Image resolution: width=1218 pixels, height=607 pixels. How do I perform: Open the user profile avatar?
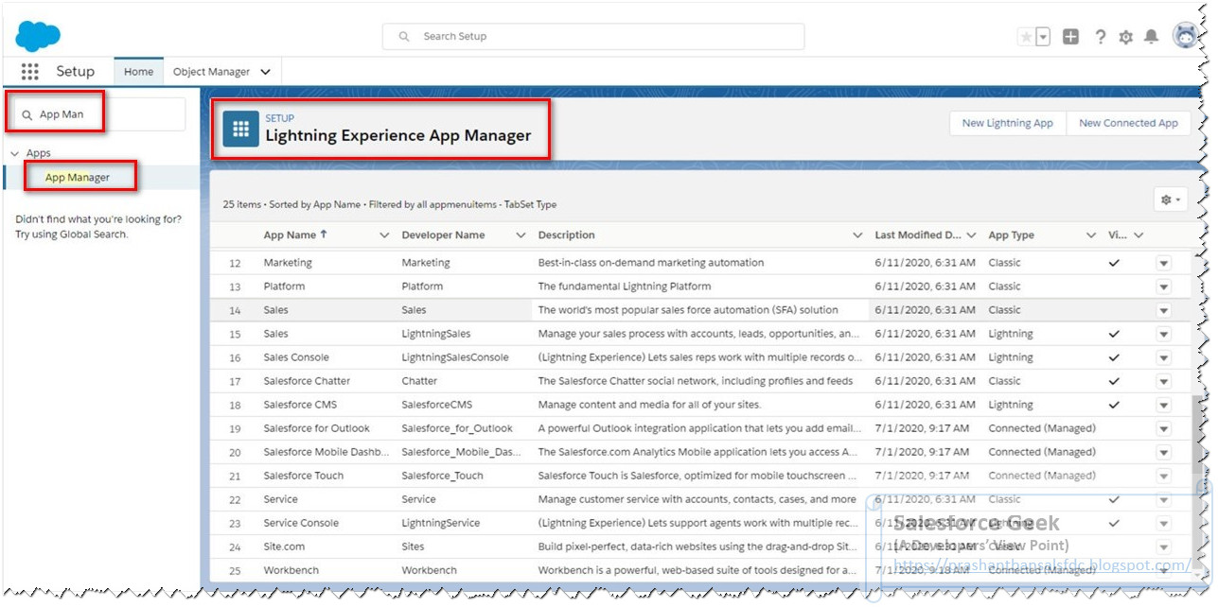pyautogui.click(x=1185, y=36)
